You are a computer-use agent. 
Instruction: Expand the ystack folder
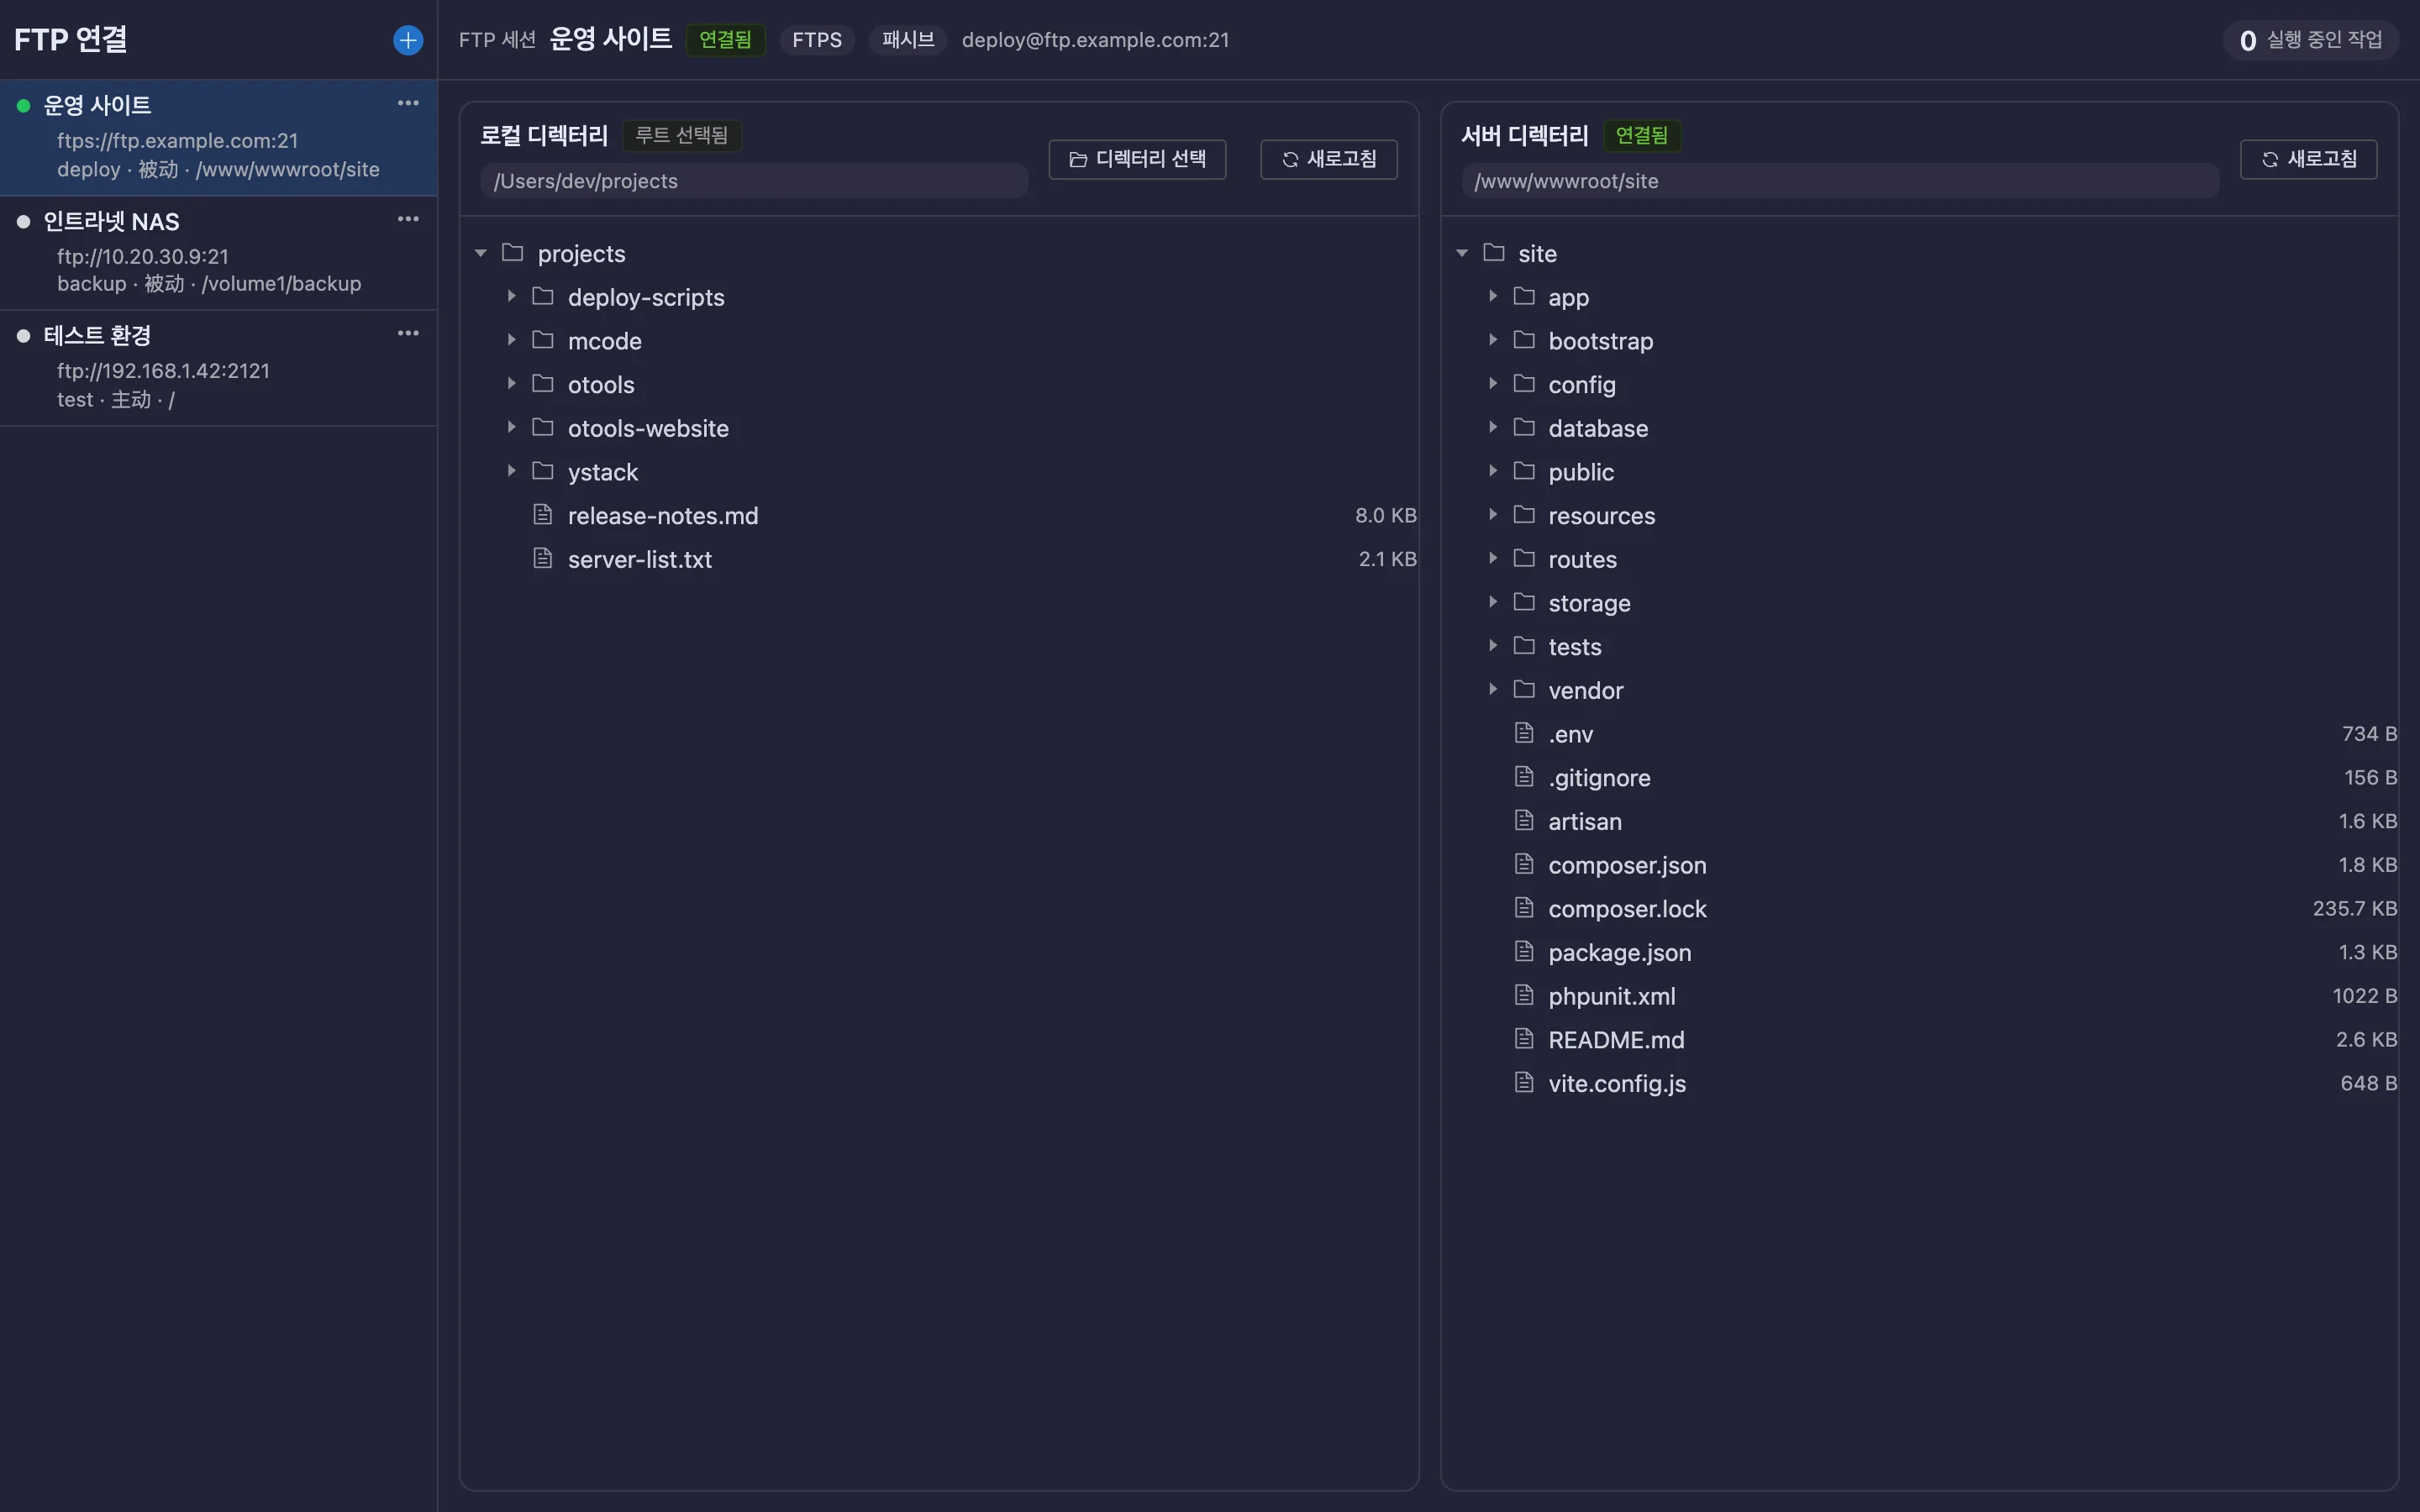click(x=511, y=471)
